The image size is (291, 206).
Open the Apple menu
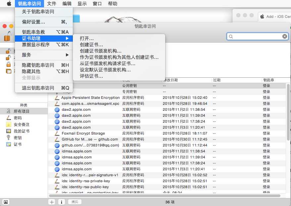point(9,4)
